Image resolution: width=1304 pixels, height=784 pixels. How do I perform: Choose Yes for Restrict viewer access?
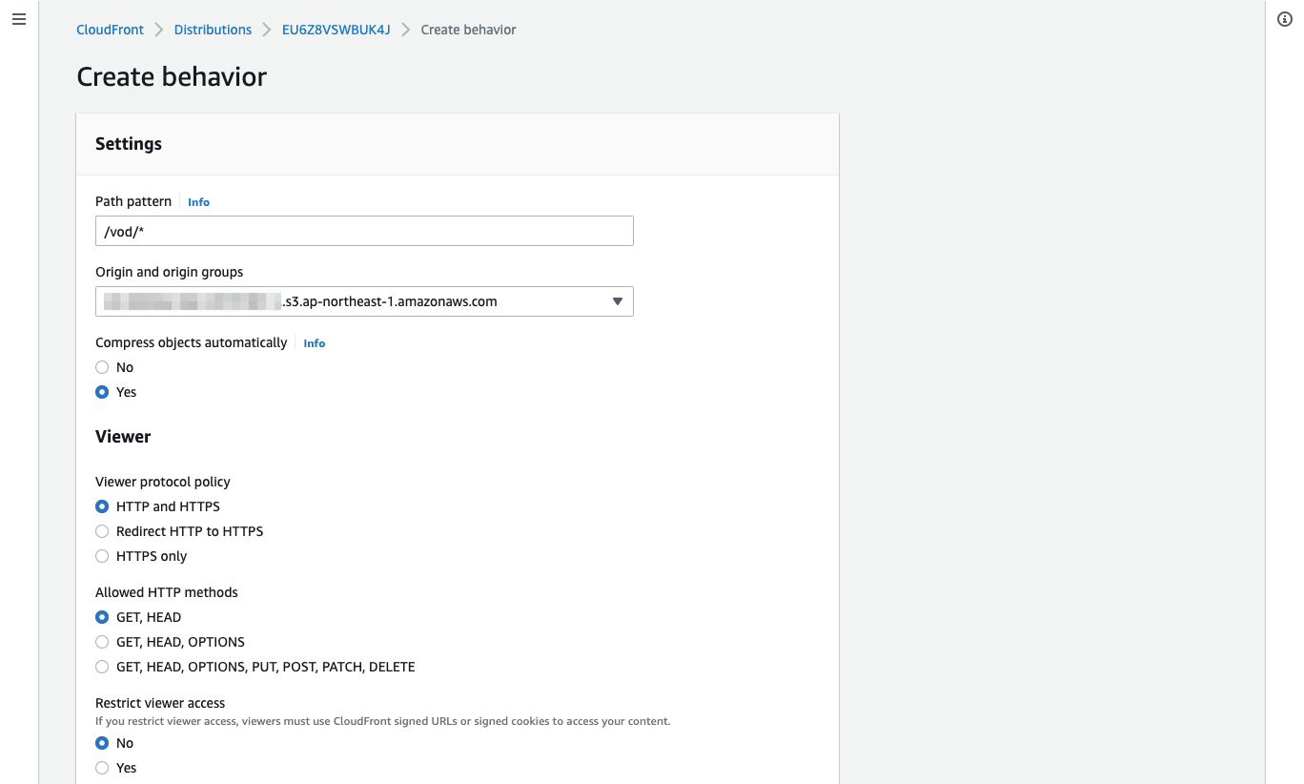pyautogui.click(x=102, y=768)
